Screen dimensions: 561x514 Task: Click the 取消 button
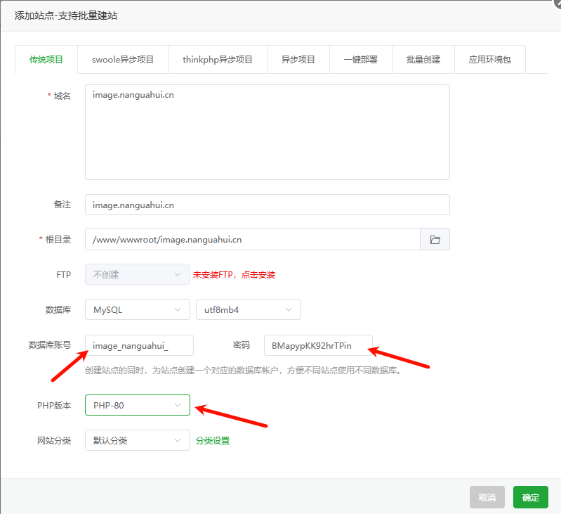[487, 498]
